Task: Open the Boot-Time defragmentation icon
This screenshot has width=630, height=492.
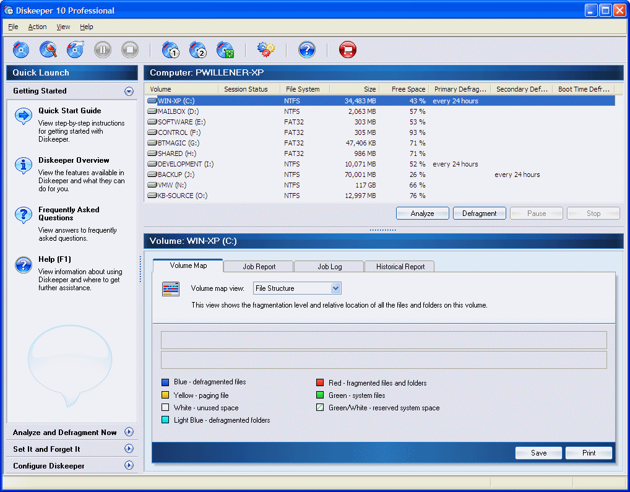Action: tap(225, 50)
